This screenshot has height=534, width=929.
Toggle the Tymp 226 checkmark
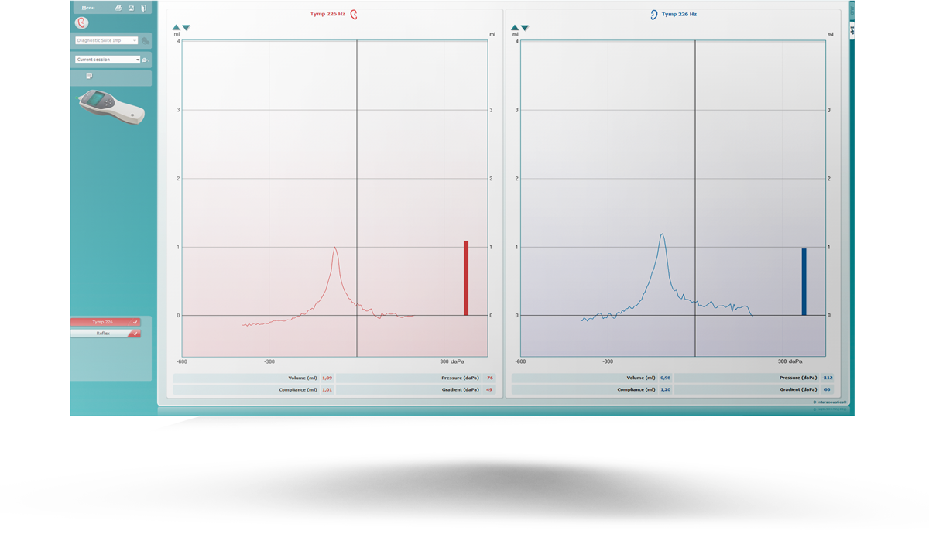[x=135, y=322]
